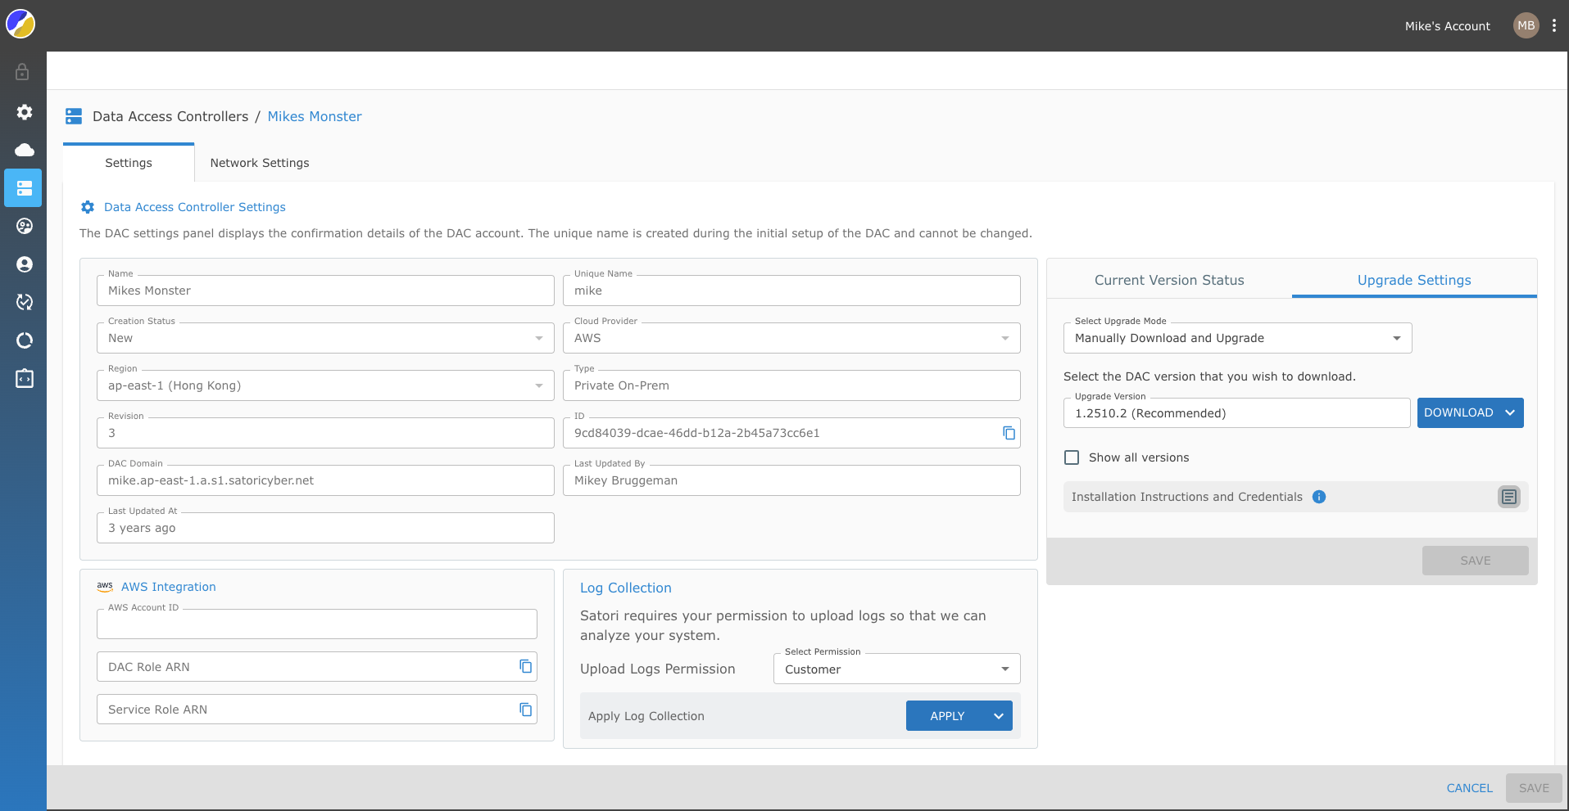The image size is (1569, 811).
Task: Go to Data Access Controllers breadcrumb
Action: (170, 116)
